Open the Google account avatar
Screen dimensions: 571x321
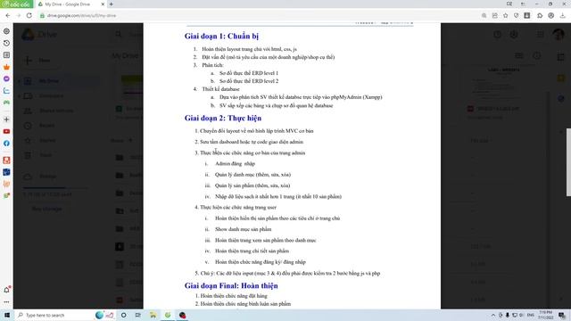(x=559, y=34)
